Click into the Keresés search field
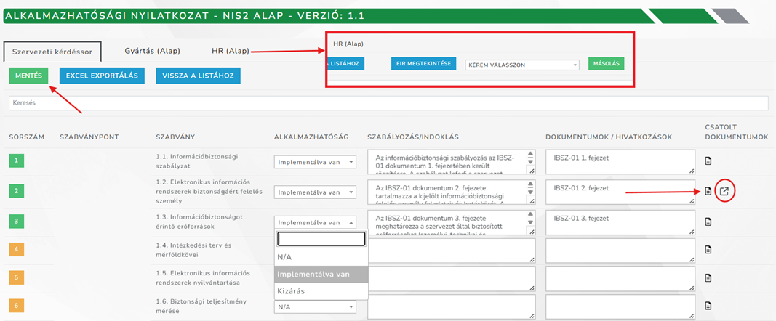This screenshot has width=776, height=321. tap(388, 103)
